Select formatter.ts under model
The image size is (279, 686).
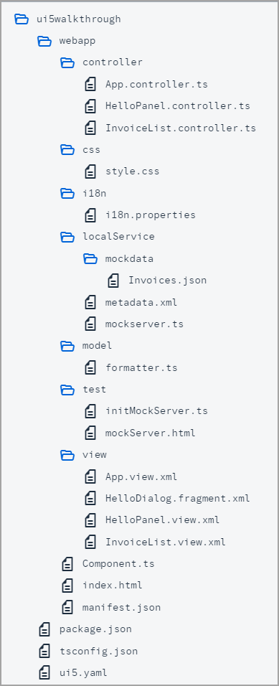click(141, 367)
